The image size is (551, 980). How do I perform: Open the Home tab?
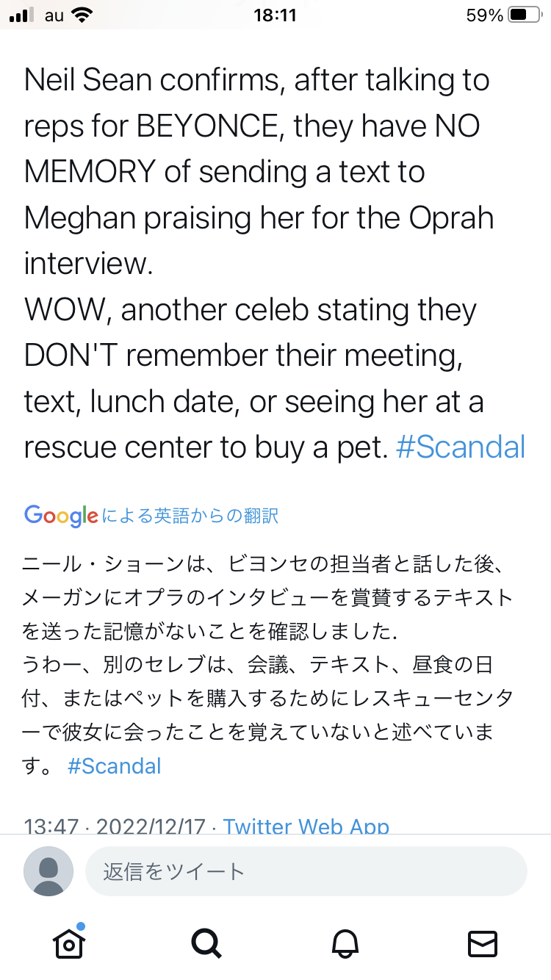point(68,944)
